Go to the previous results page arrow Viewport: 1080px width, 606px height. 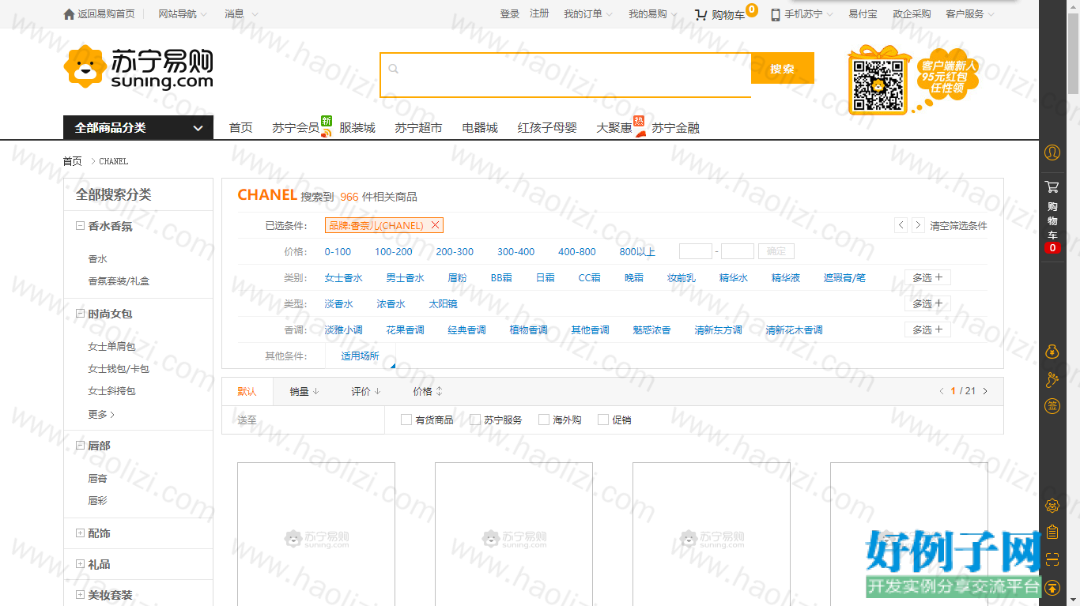pyautogui.click(x=942, y=391)
